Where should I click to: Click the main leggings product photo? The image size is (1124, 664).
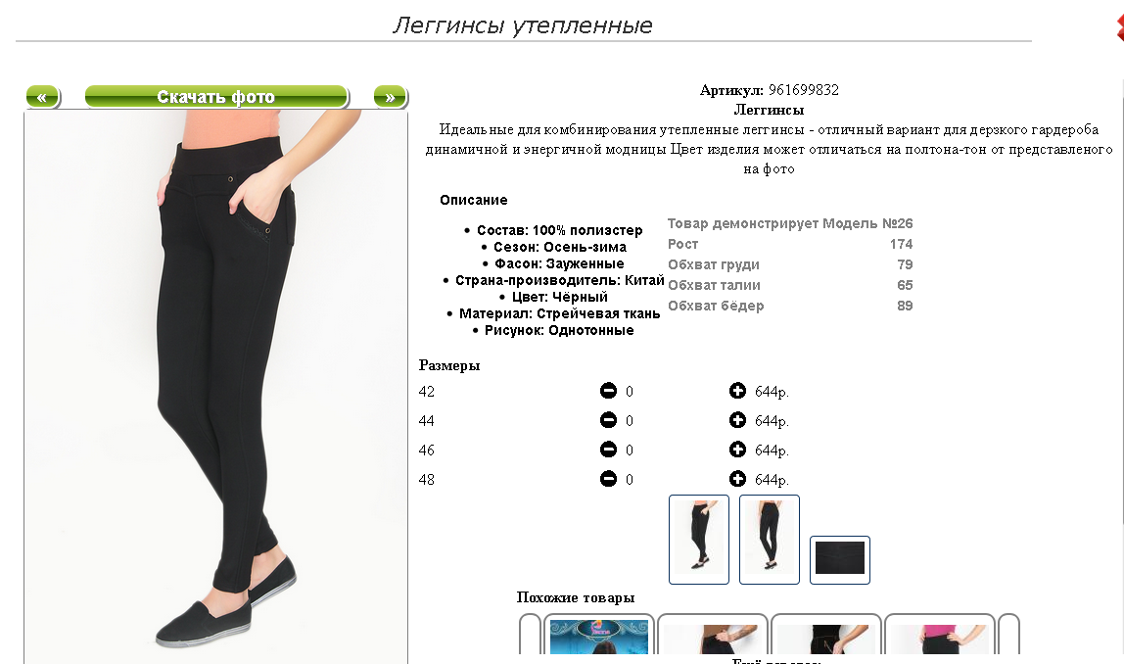(215, 387)
